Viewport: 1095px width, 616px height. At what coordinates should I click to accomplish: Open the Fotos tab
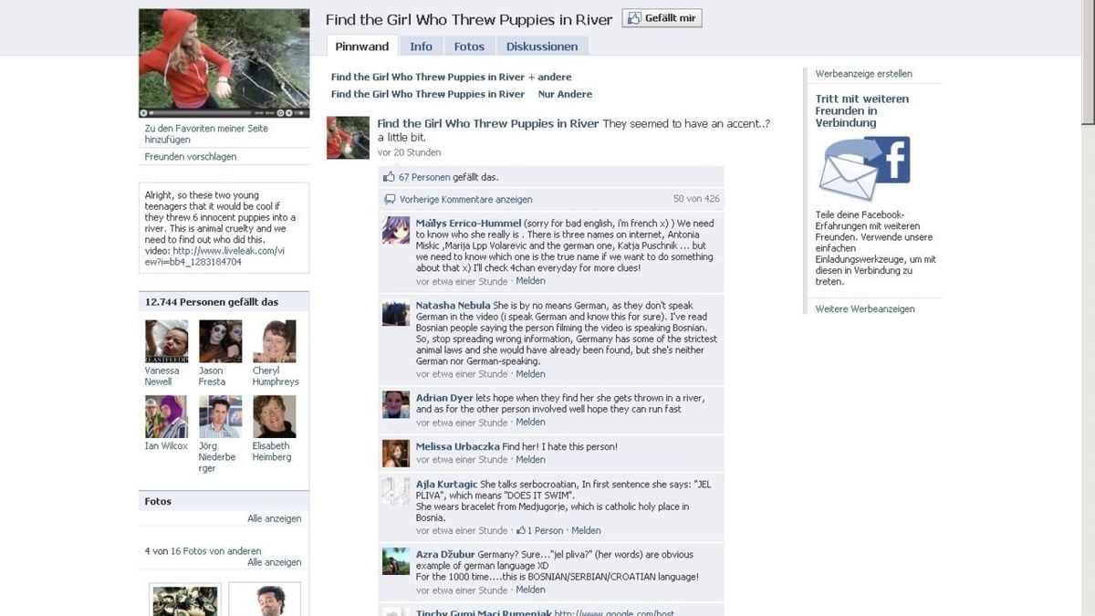[469, 47]
